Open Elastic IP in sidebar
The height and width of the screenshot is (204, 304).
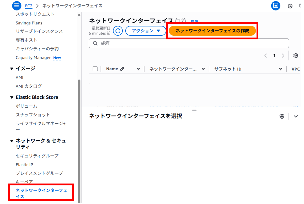click(24, 165)
